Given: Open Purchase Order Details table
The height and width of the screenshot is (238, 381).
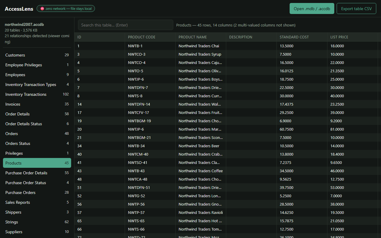Looking at the screenshot, I should [x=37, y=173].
